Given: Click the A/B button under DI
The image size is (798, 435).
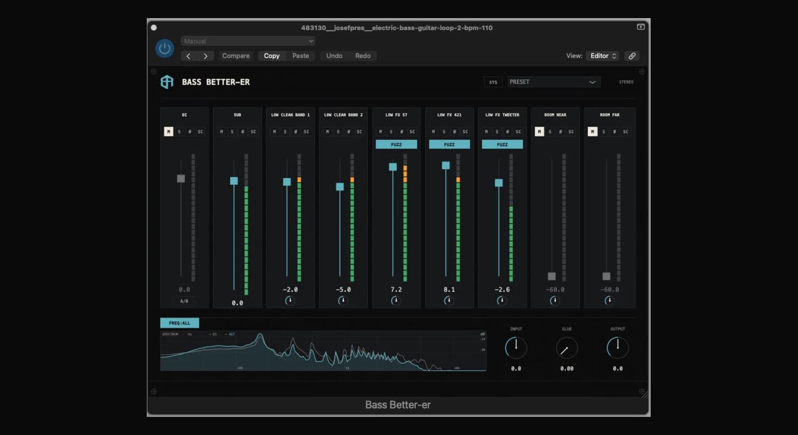Looking at the screenshot, I should pos(184,301).
